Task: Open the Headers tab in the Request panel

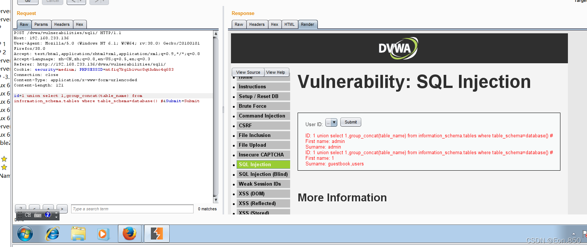Action: pyautogui.click(x=62, y=24)
